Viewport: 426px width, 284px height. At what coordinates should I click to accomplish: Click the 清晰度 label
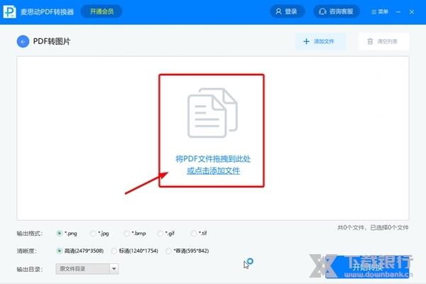click(27, 251)
